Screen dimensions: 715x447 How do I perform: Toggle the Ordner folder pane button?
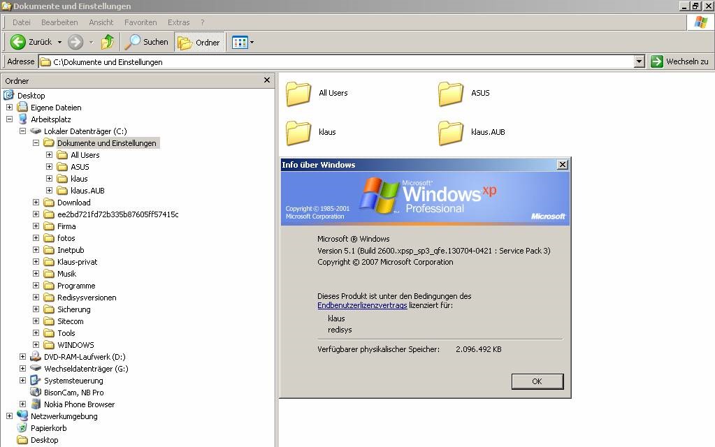(199, 43)
